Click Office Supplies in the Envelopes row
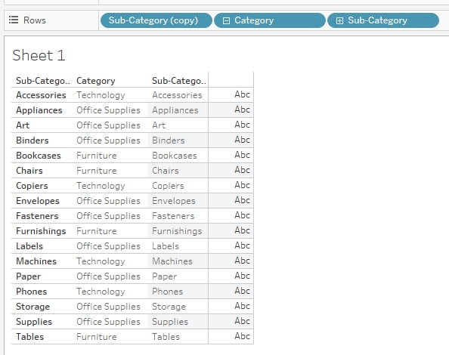Screen dimensions: 449x355 108,201
